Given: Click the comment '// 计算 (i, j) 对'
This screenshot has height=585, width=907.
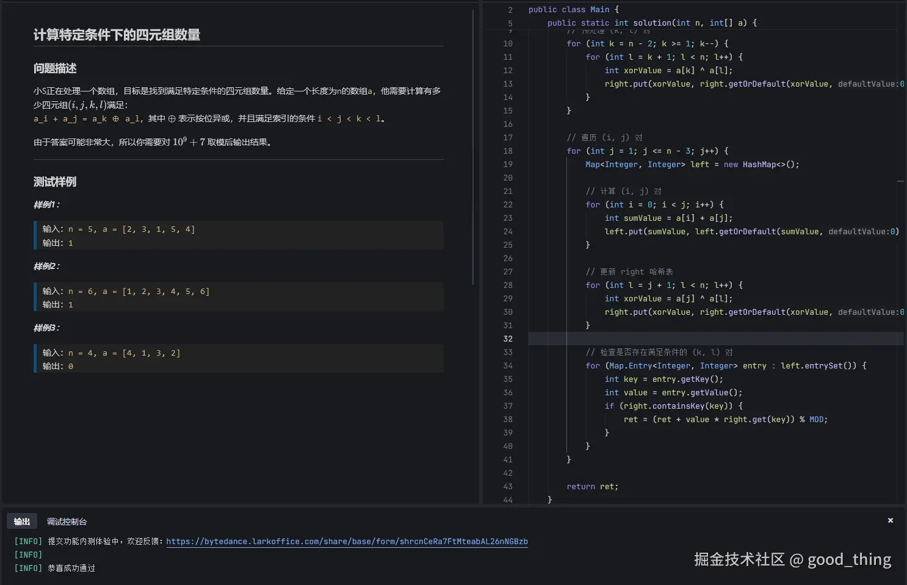Looking at the screenshot, I should [623, 191].
